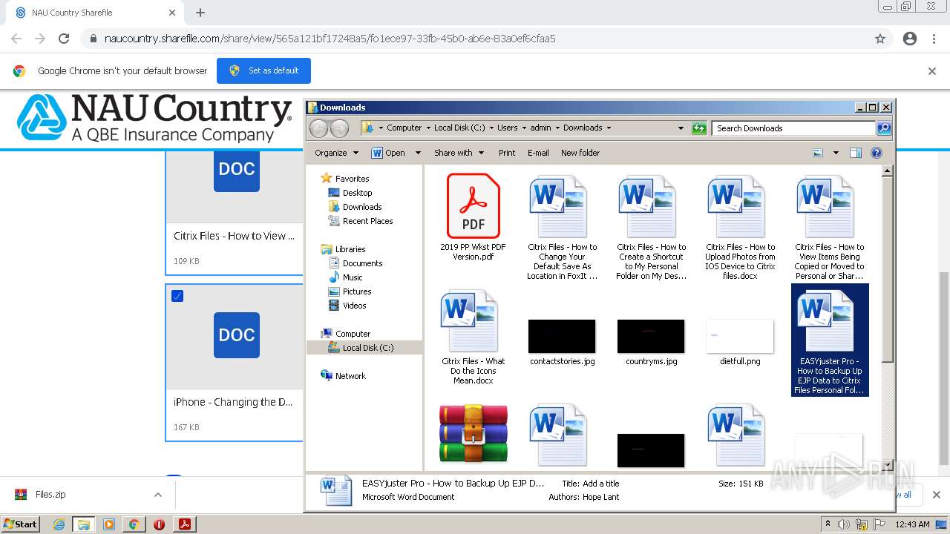950x534 pixels.
Task: Open Internet Explorer from taskbar
Action: (59, 524)
